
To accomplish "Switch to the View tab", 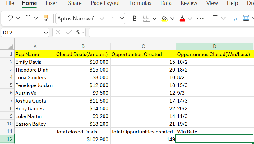I will pyautogui.click(x=212, y=3).
